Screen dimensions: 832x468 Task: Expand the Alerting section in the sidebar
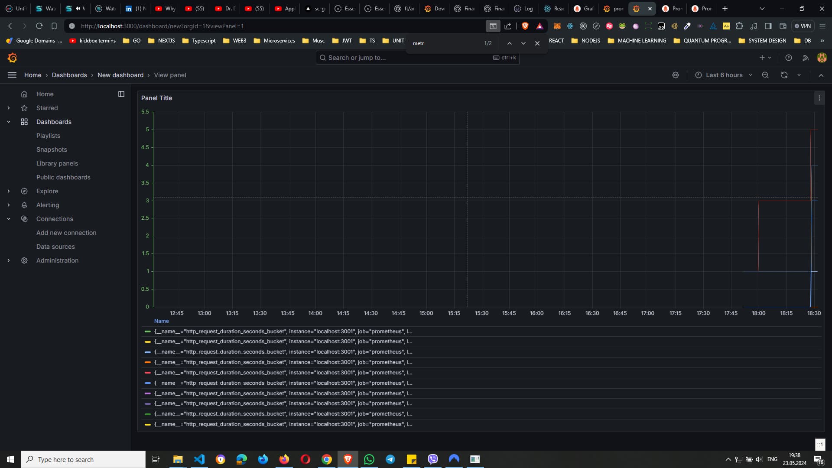pos(9,205)
